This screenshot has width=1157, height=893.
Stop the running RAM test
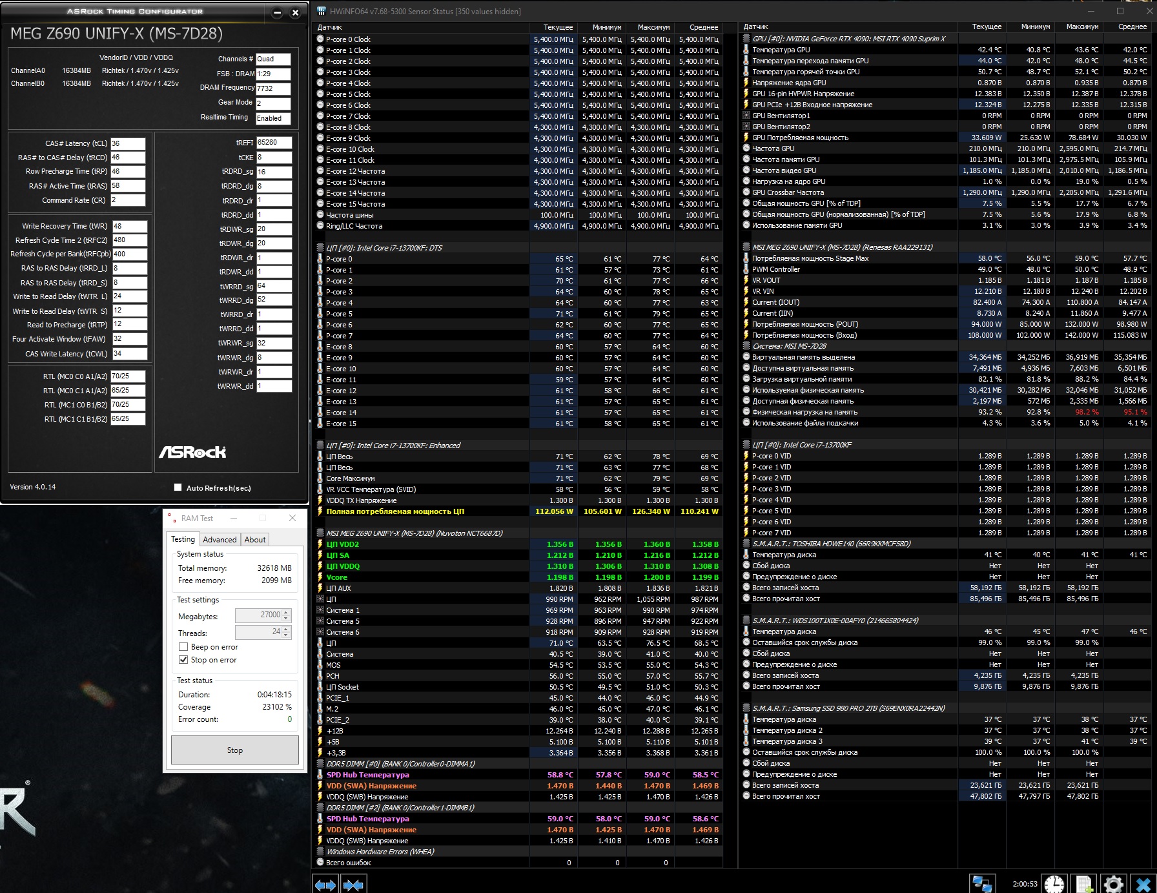point(235,750)
